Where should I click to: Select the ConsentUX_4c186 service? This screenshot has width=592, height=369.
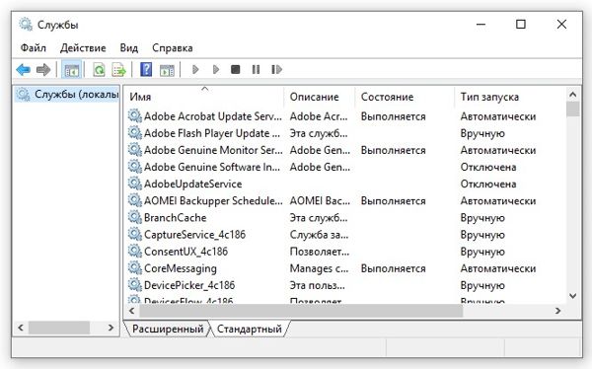point(346,252)
